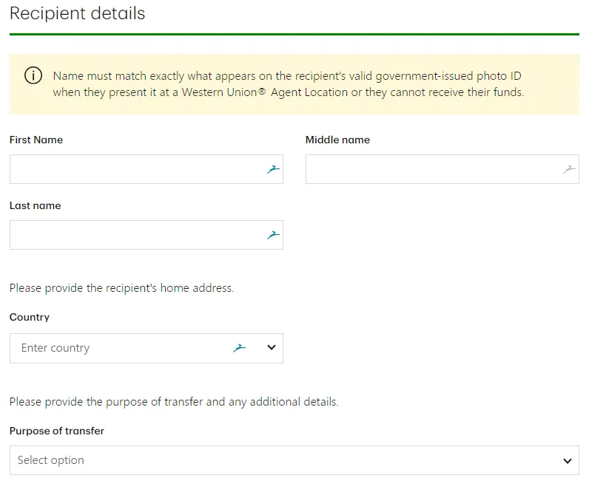Click the Last name label
This screenshot has width=589, height=478.
[x=36, y=205]
